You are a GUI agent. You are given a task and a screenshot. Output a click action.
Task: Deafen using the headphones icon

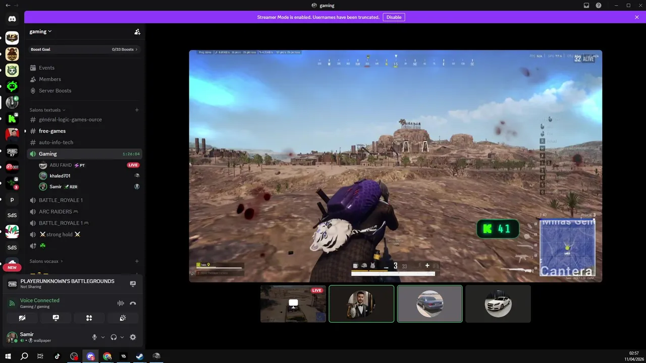click(x=114, y=337)
